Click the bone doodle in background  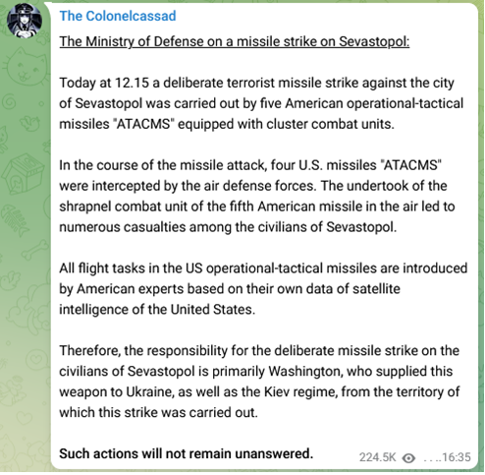tap(33, 250)
